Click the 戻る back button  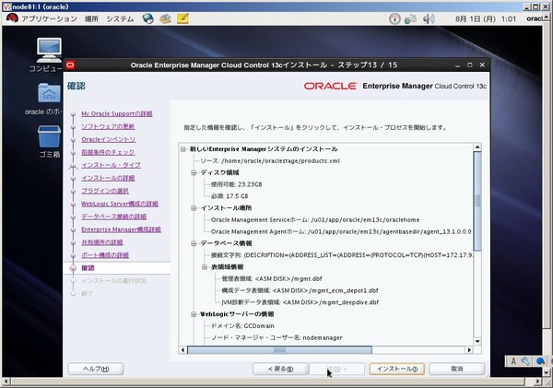click(x=280, y=369)
